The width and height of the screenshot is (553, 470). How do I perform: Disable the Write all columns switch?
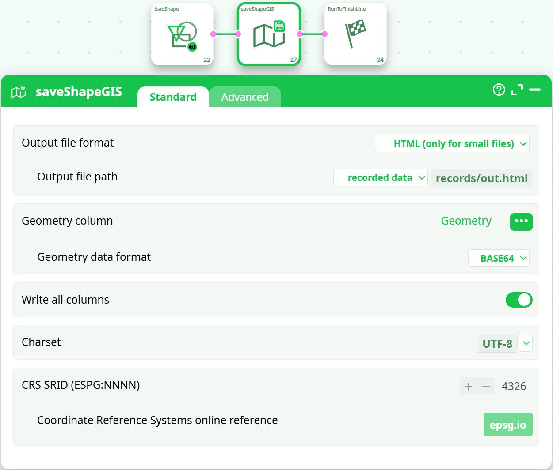click(x=519, y=300)
